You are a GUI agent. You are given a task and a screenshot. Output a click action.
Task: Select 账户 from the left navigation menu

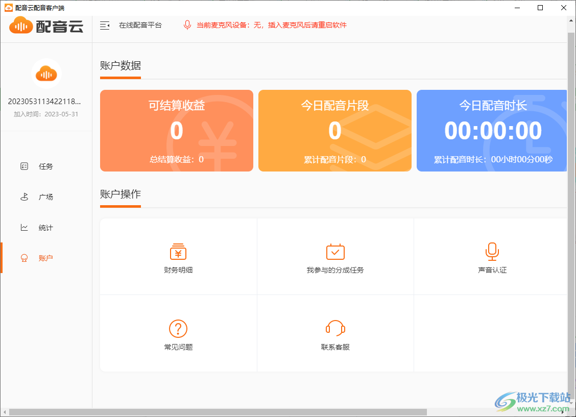click(45, 258)
